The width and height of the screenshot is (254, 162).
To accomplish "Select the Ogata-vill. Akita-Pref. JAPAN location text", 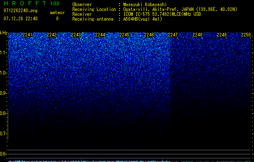I will [180, 9].
